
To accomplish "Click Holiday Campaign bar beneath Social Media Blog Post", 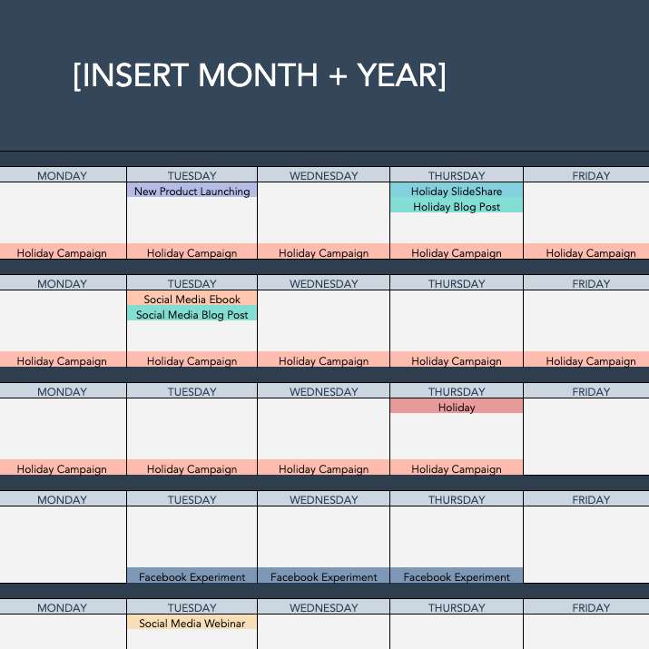I will (x=192, y=360).
